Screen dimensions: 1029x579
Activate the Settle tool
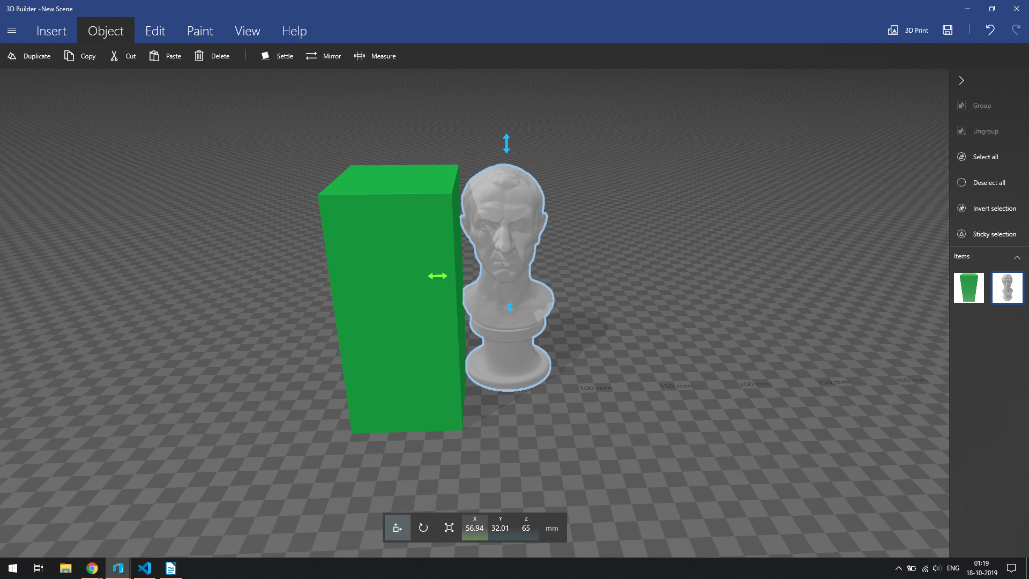click(277, 56)
